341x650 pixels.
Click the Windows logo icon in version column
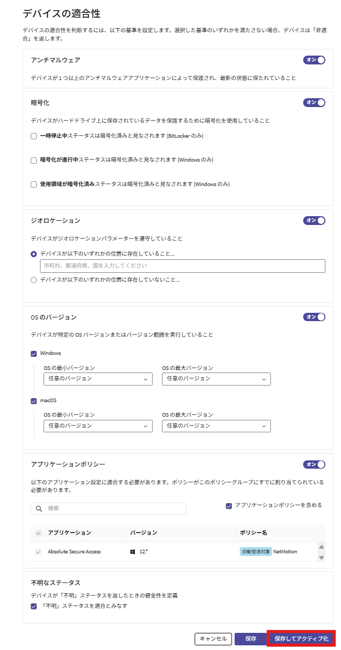coord(133,552)
